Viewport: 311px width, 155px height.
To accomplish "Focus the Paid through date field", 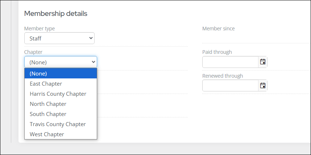I will coord(230,62).
